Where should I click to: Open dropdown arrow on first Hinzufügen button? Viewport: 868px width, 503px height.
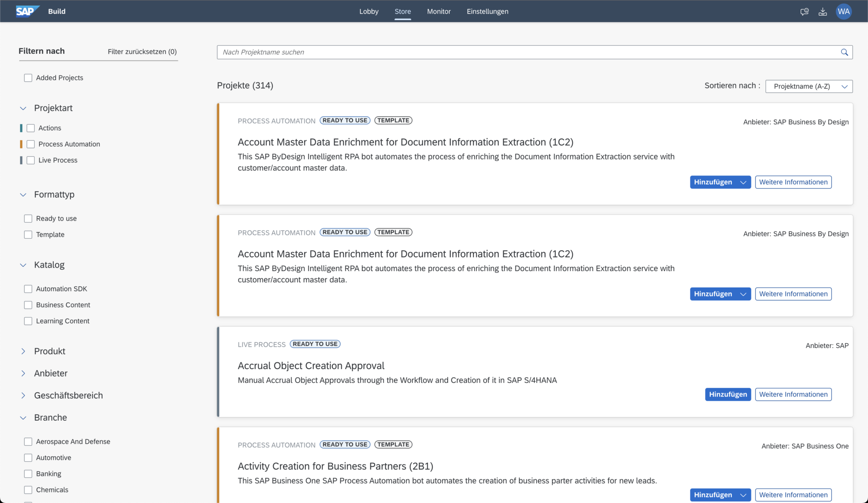click(743, 182)
